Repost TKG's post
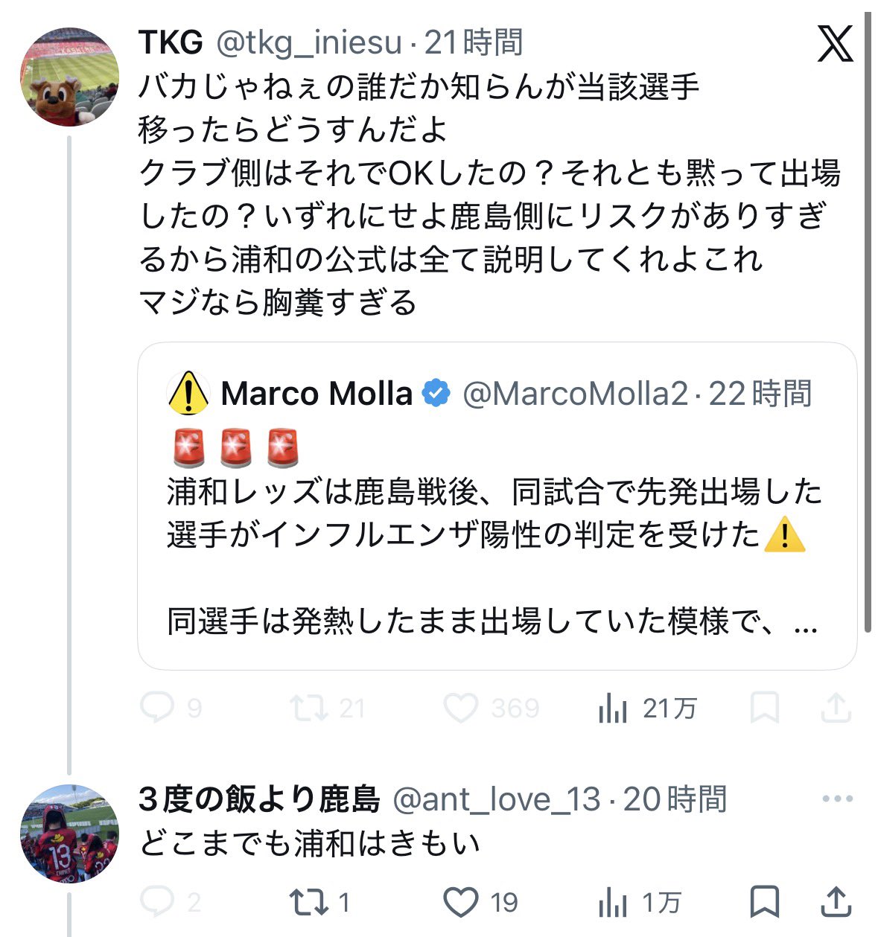The width and height of the screenshot is (878, 937). [309, 708]
